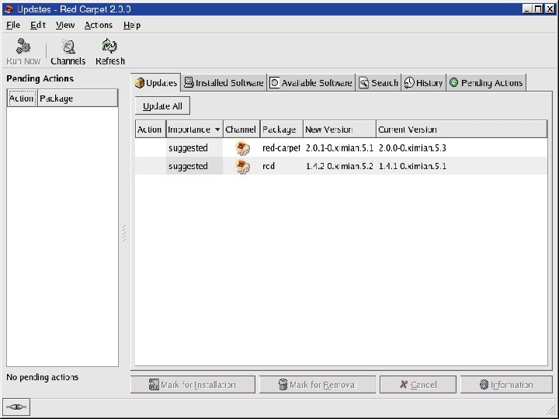Click the Package column header in updates table
Image resolution: width=559 pixels, height=419 pixels.
pos(281,130)
